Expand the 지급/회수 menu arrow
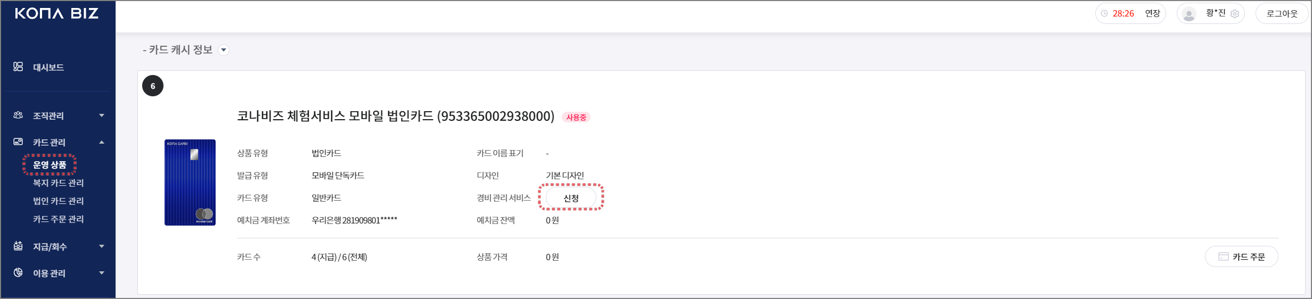Screen dimensions: 1312x299 (x=102, y=246)
